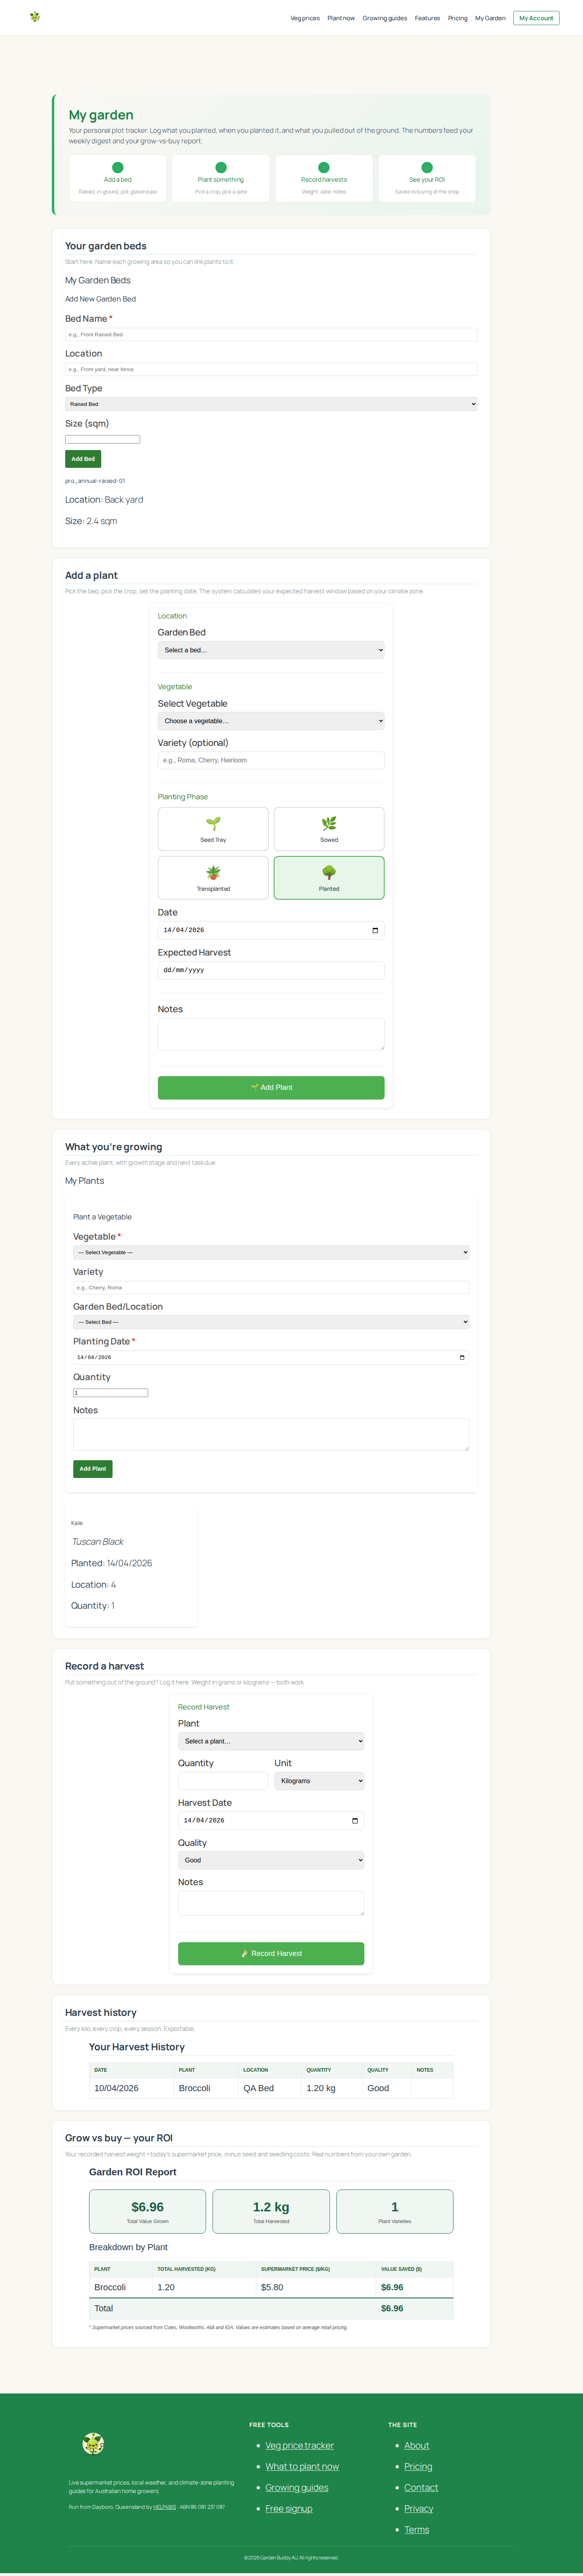Select the Planted planting phase
Viewport: 583px width, 2576px height.
(x=329, y=878)
